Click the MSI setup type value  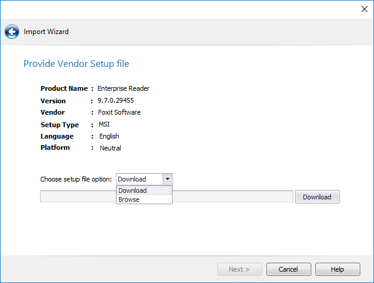click(x=105, y=124)
